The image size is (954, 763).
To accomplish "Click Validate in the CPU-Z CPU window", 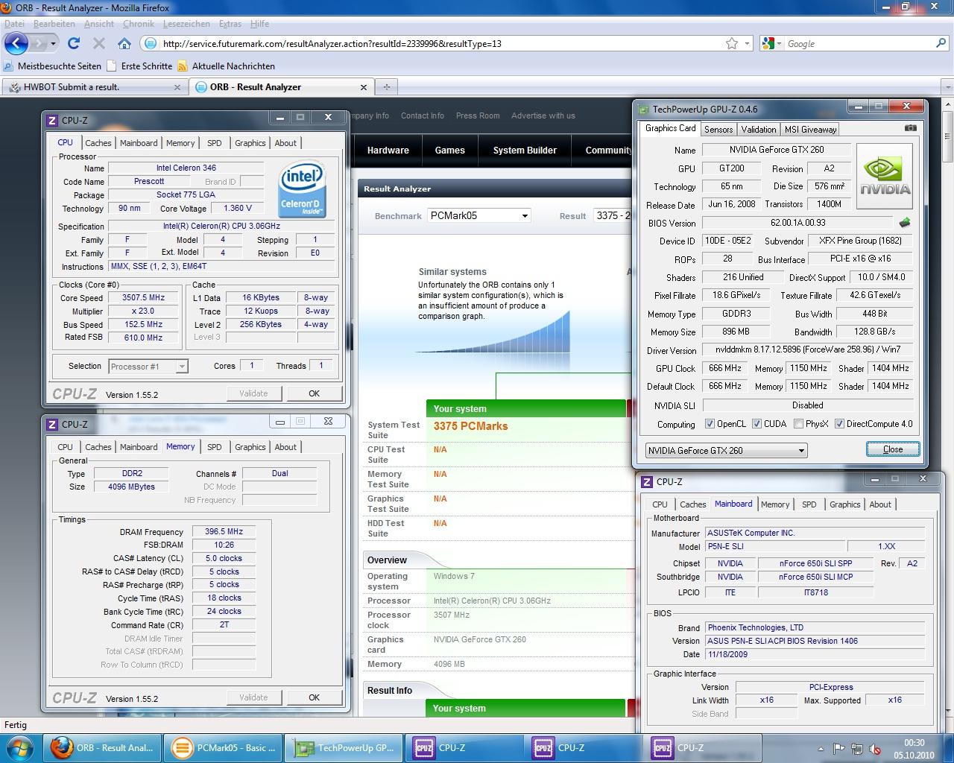I will tap(253, 393).
